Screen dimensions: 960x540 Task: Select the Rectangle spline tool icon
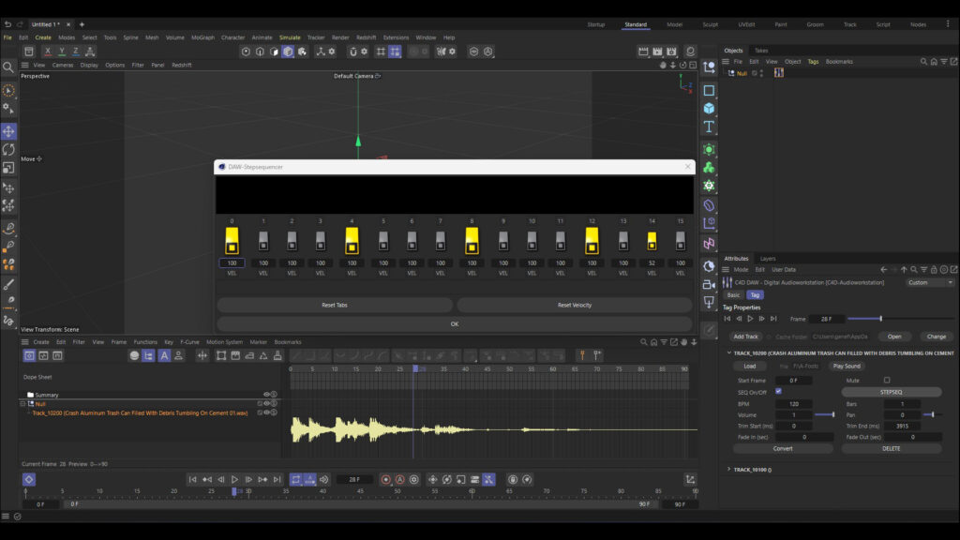point(709,91)
